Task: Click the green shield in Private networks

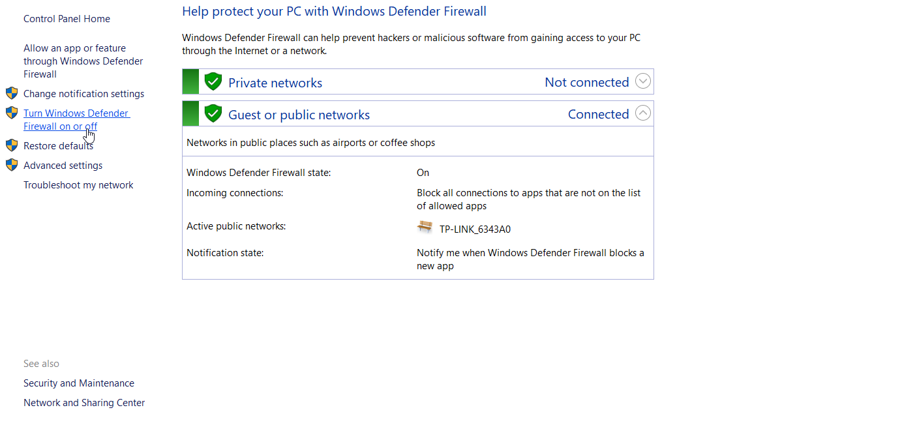Action: coord(213,81)
